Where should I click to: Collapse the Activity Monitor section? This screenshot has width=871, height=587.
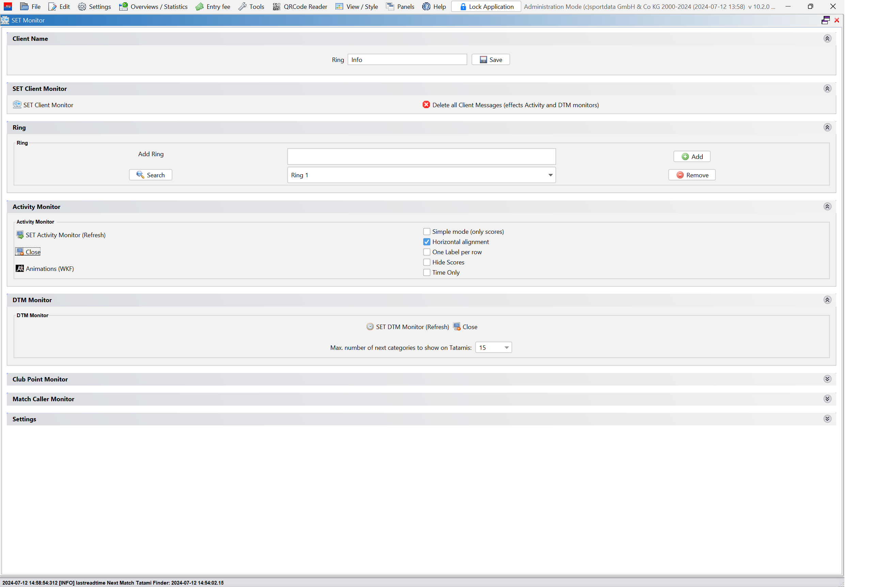tap(827, 207)
